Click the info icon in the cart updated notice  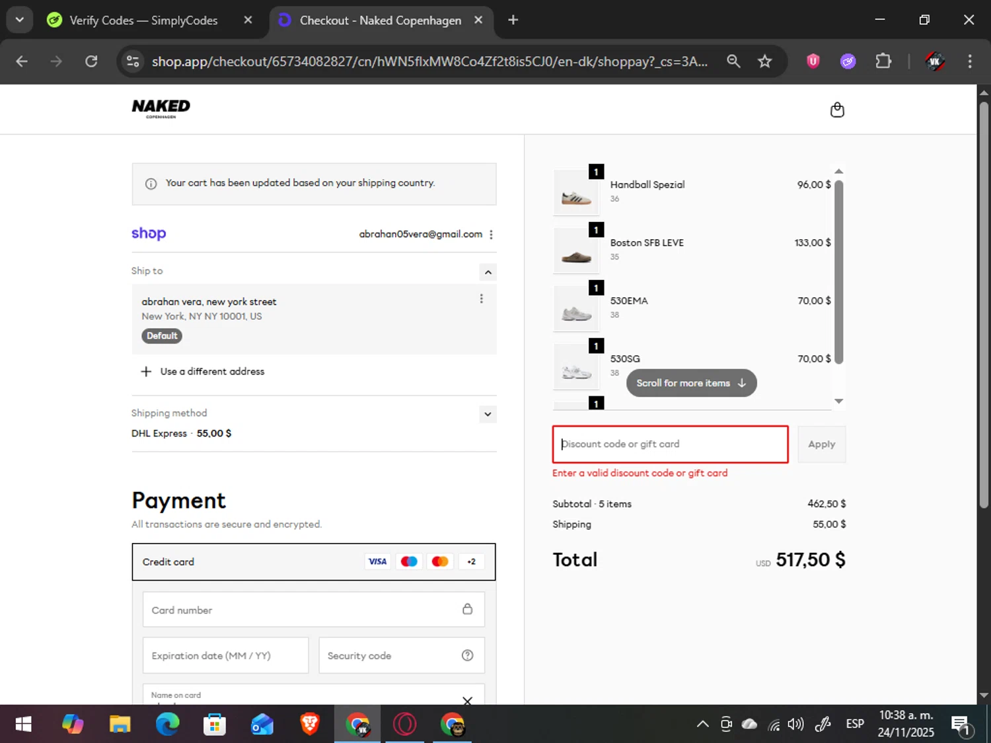(151, 184)
